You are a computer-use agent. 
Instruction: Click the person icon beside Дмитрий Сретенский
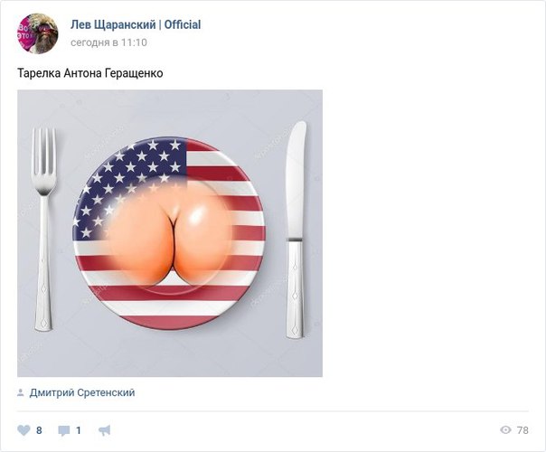point(21,392)
